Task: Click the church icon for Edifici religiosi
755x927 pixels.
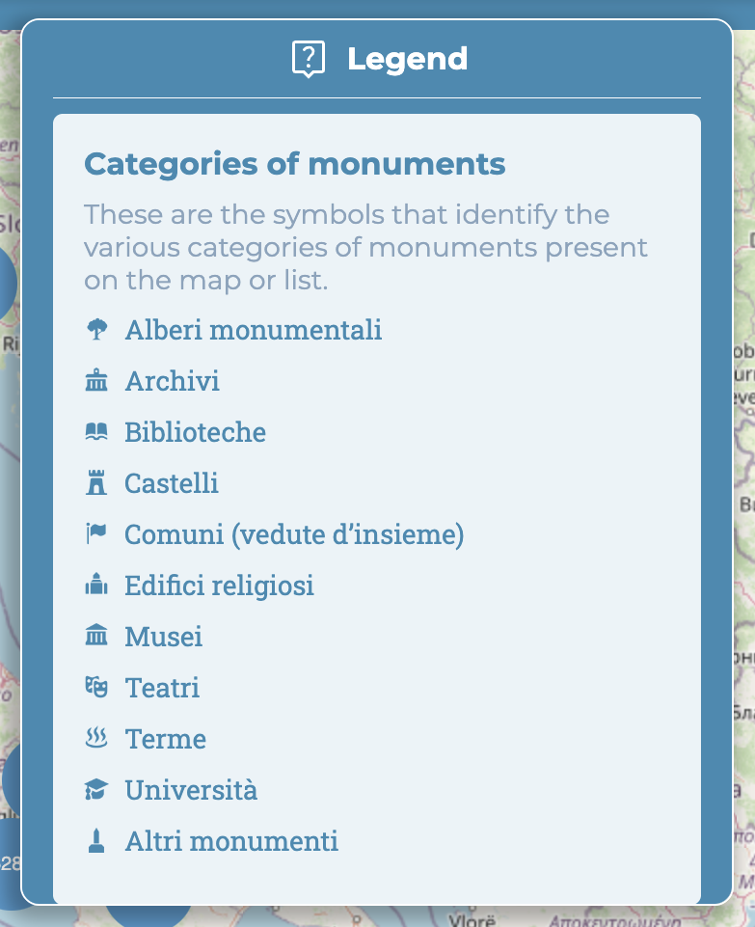Action: point(96,586)
